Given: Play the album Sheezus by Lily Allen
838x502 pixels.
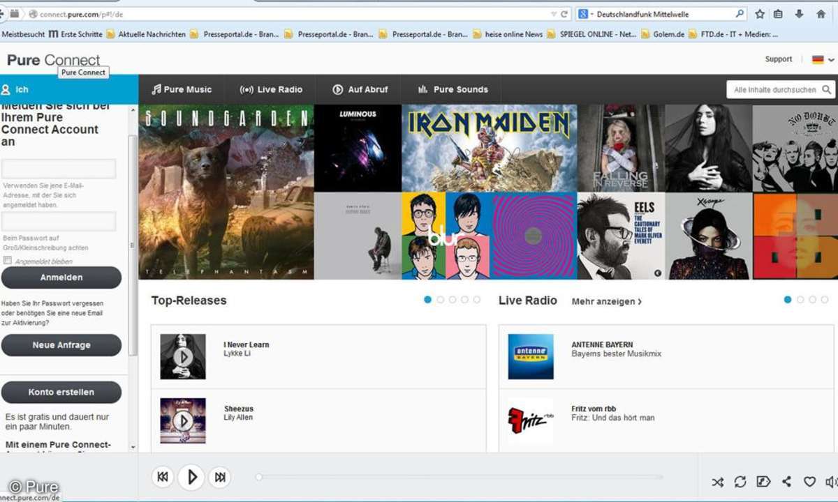Looking at the screenshot, I should point(183,421).
